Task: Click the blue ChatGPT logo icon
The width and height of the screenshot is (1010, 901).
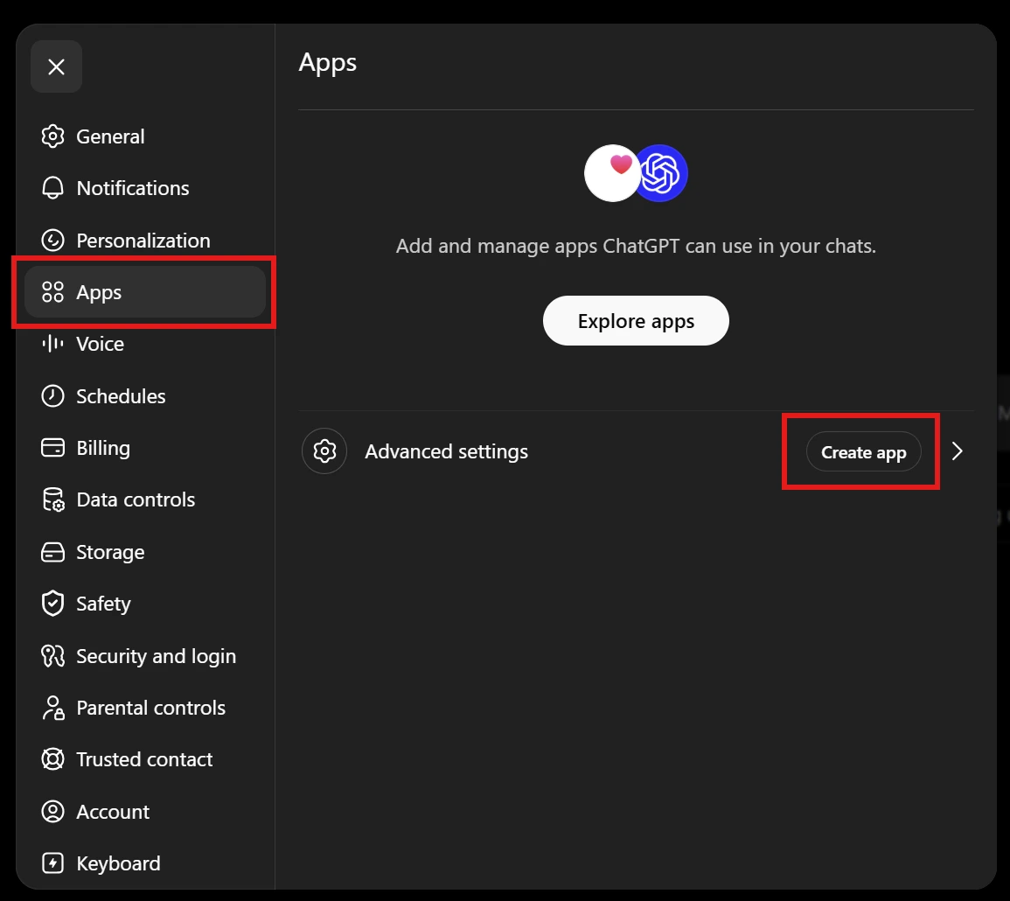Action: [x=661, y=172]
